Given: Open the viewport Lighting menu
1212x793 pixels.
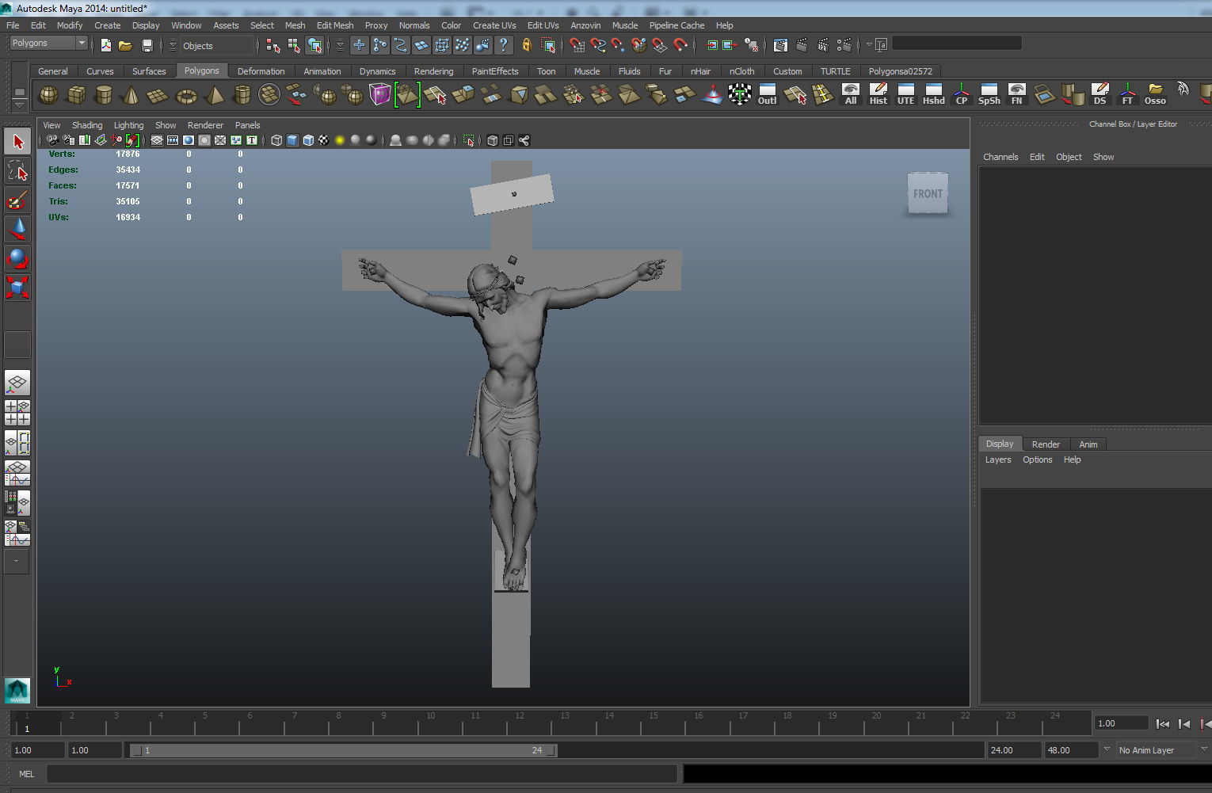Looking at the screenshot, I should [x=128, y=125].
